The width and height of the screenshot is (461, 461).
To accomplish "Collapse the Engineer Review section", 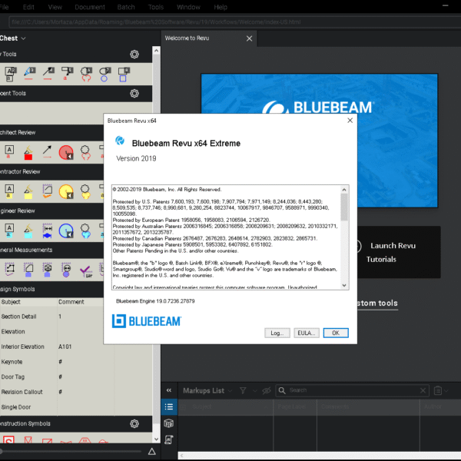I will tap(51, 211).
